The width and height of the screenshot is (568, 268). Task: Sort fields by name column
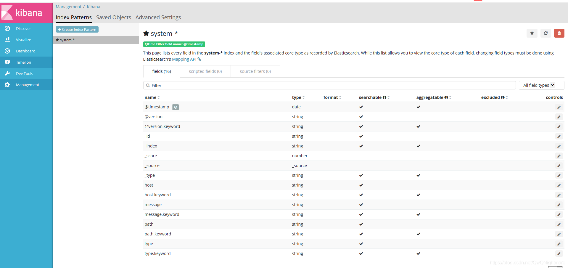pos(152,97)
